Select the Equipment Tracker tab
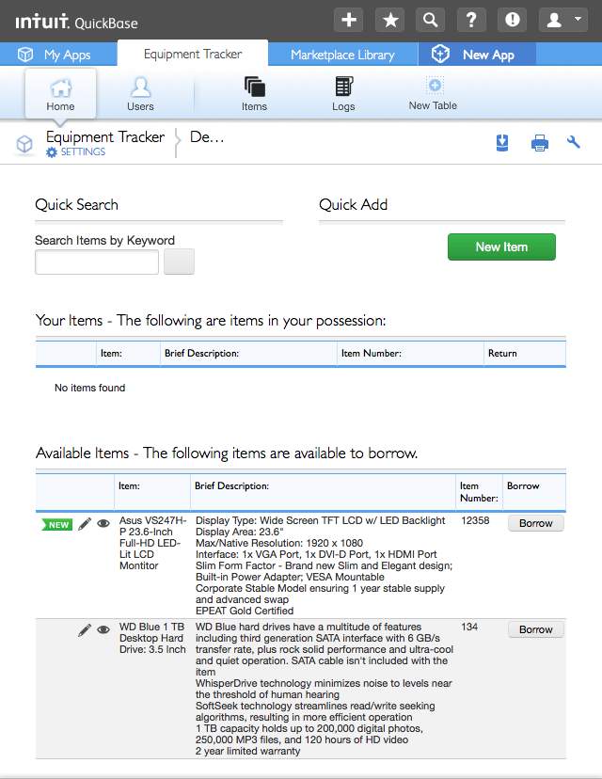Viewport: 602px width, 779px height. pyautogui.click(x=193, y=54)
